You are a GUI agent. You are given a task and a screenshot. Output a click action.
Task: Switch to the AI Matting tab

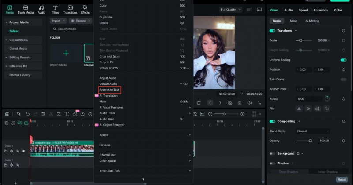312,21
